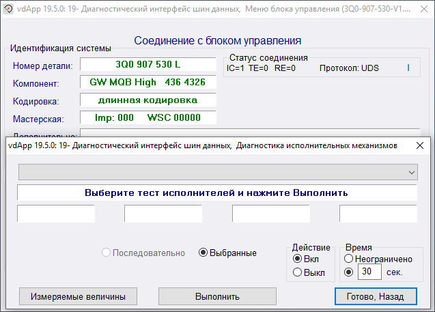Viewport: 435px width, 312px height.
Task: Close the actuator diagnostics dialog
Action: 419,145
